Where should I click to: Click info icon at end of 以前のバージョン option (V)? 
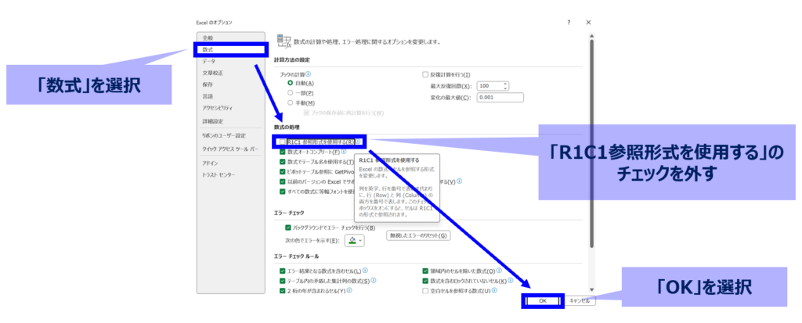460,181
